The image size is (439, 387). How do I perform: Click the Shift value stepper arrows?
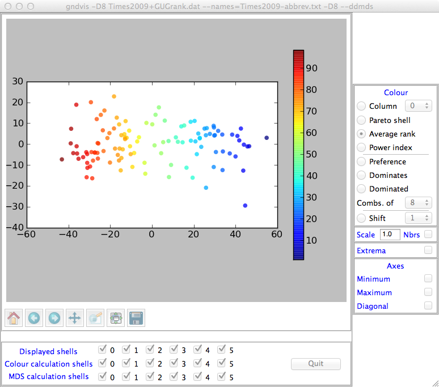click(x=427, y=218)
